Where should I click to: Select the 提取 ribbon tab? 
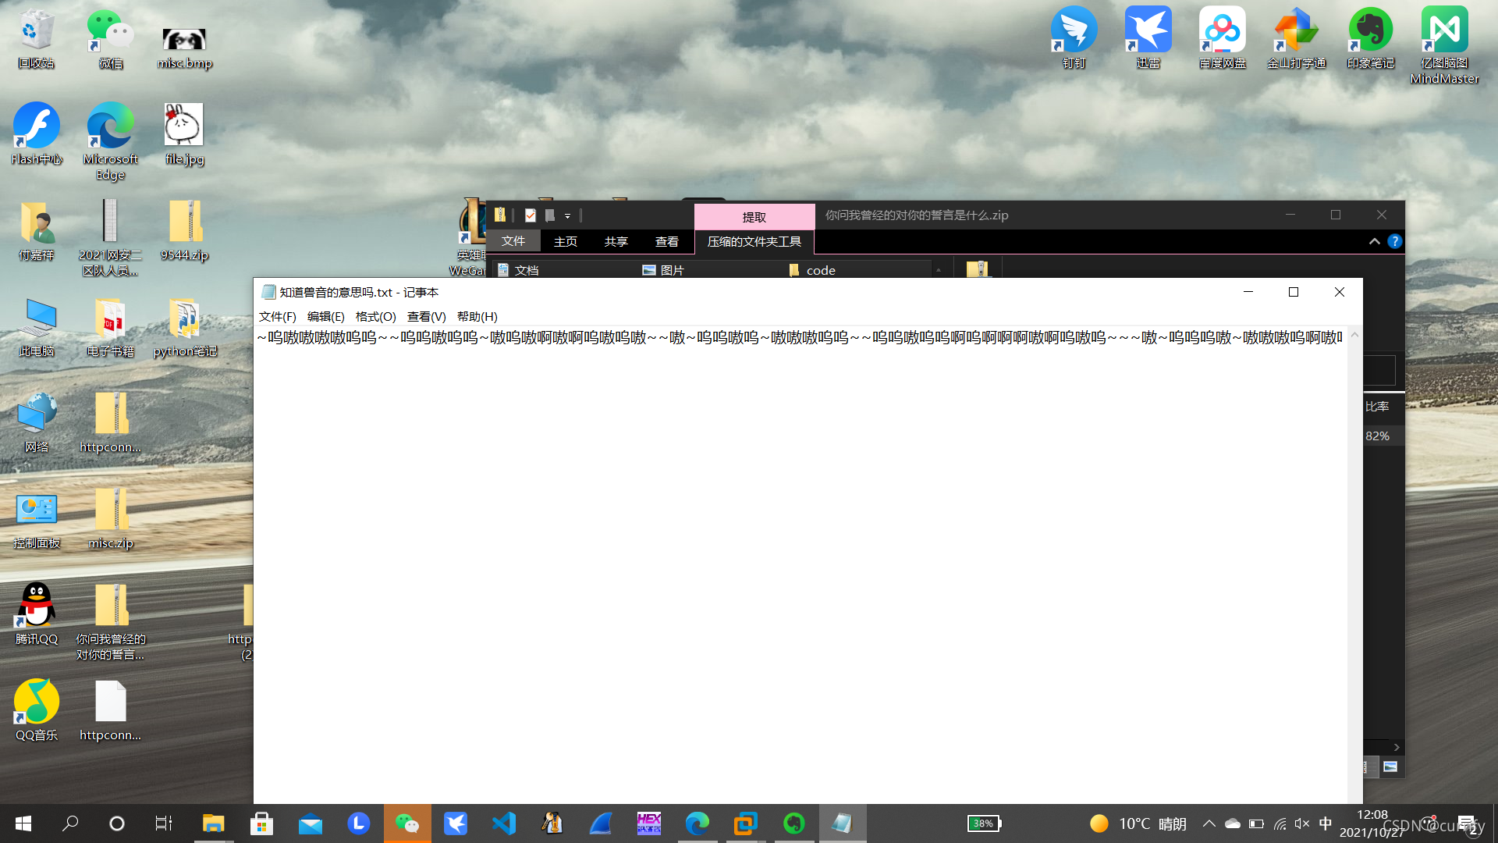point(754,217)
